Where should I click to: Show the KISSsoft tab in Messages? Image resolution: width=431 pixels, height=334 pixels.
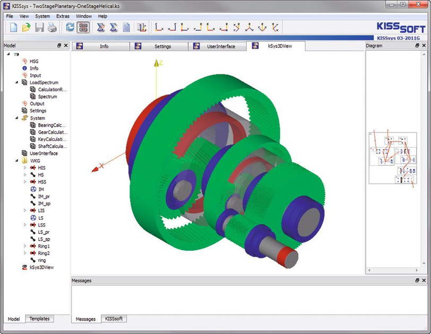click(x=114, y=319)
